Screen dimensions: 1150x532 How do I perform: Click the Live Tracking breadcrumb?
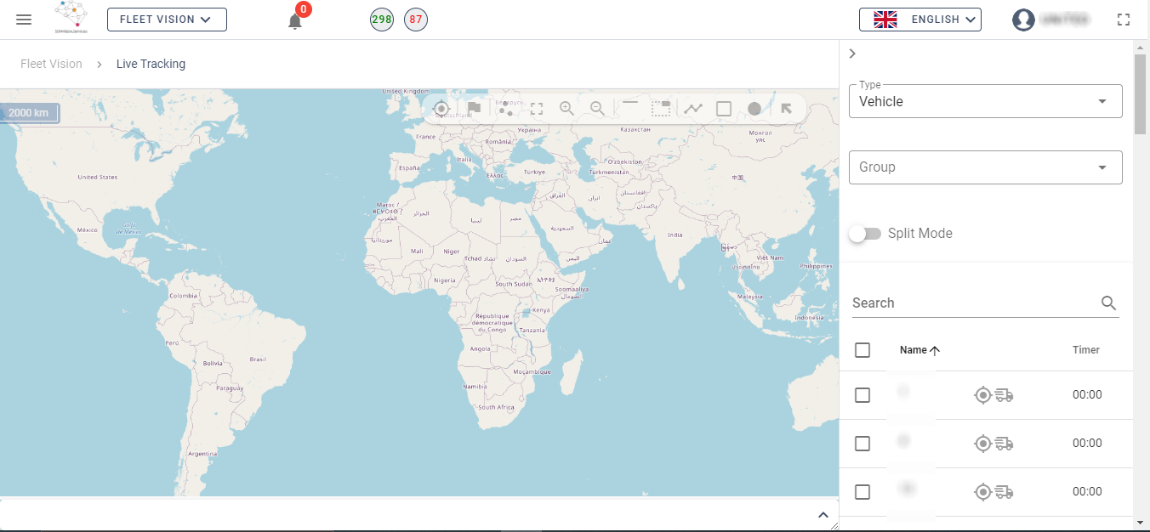[151, 64]
